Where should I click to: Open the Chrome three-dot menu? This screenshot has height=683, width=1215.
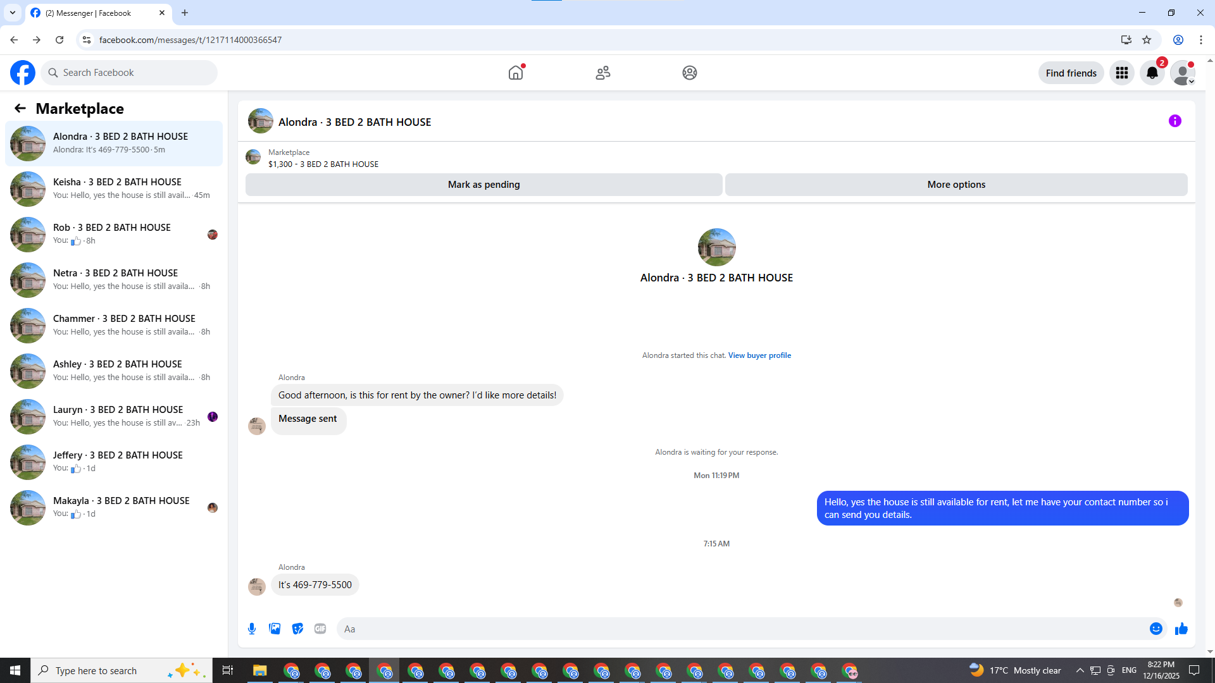coord(1201,40)
